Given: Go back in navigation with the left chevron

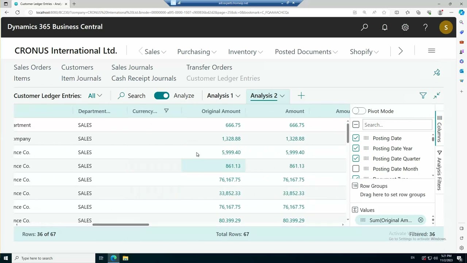Looking at the screenshot, I should click(x=140, y=52).
